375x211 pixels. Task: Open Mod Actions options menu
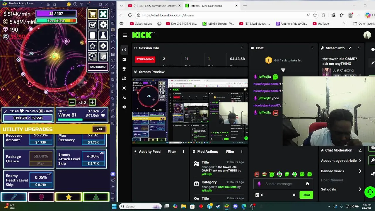coord(242,152)
